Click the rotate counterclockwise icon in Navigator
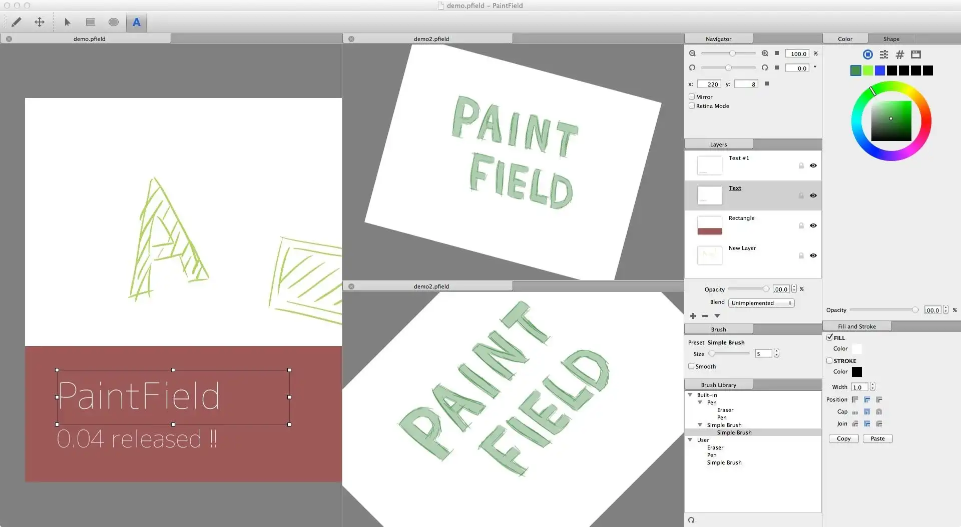The width and height of the screenshot is (961, 527). tap(692, 67)
